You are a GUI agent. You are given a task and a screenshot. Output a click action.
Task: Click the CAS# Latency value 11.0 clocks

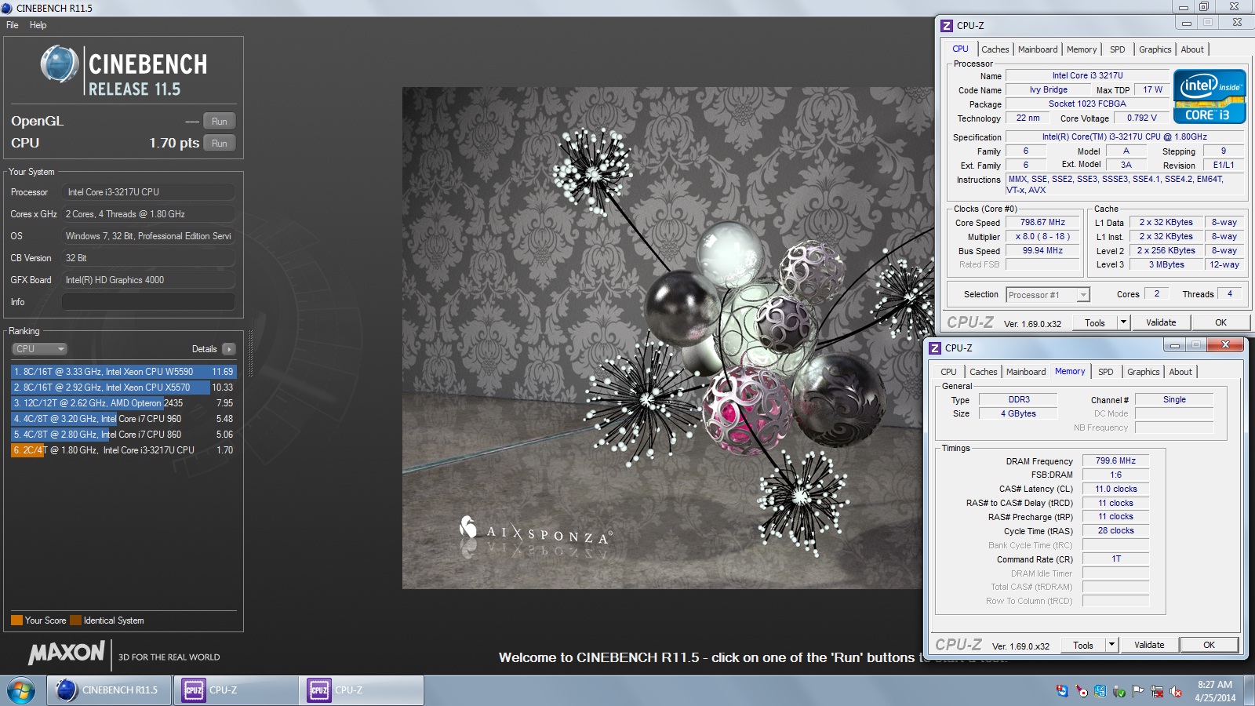tap(1115, 489)
